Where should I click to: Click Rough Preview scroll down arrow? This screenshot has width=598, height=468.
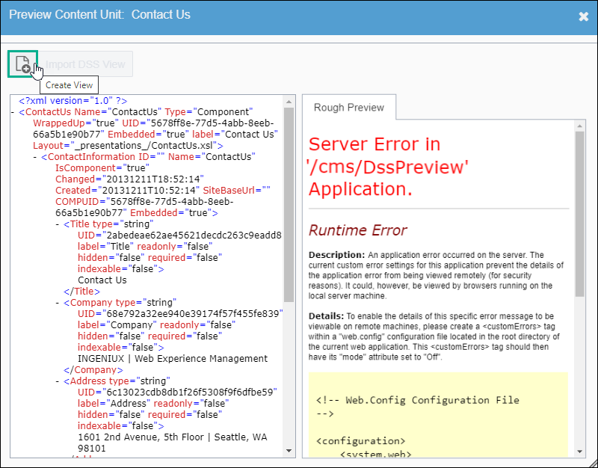580,452
